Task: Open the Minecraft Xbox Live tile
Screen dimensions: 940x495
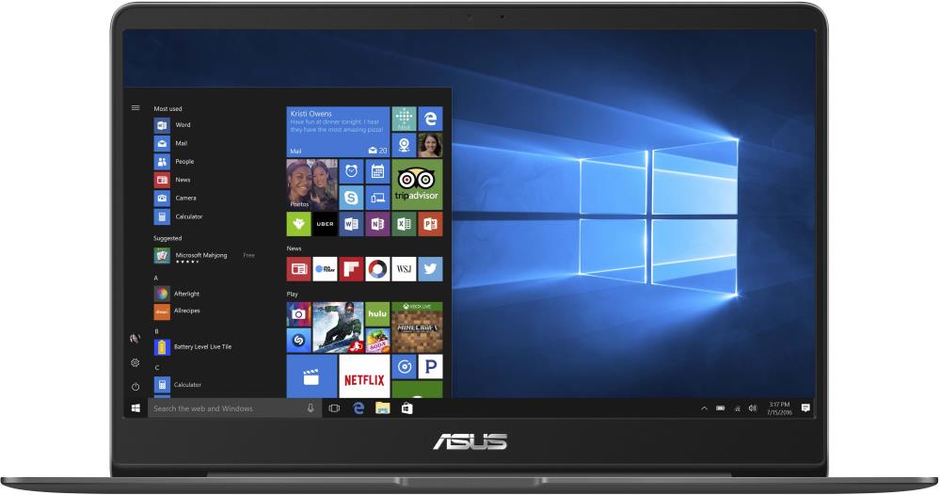Action: pos(417,327)
